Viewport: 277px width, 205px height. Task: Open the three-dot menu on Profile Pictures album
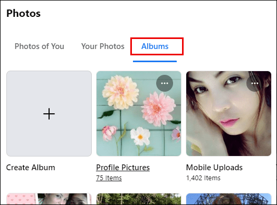[x=165, y=83]
